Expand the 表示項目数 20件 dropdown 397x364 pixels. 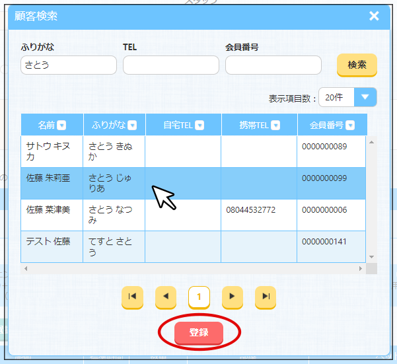click(365, 97)
